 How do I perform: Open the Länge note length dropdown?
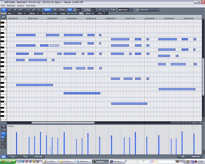[x=96, y=10]
